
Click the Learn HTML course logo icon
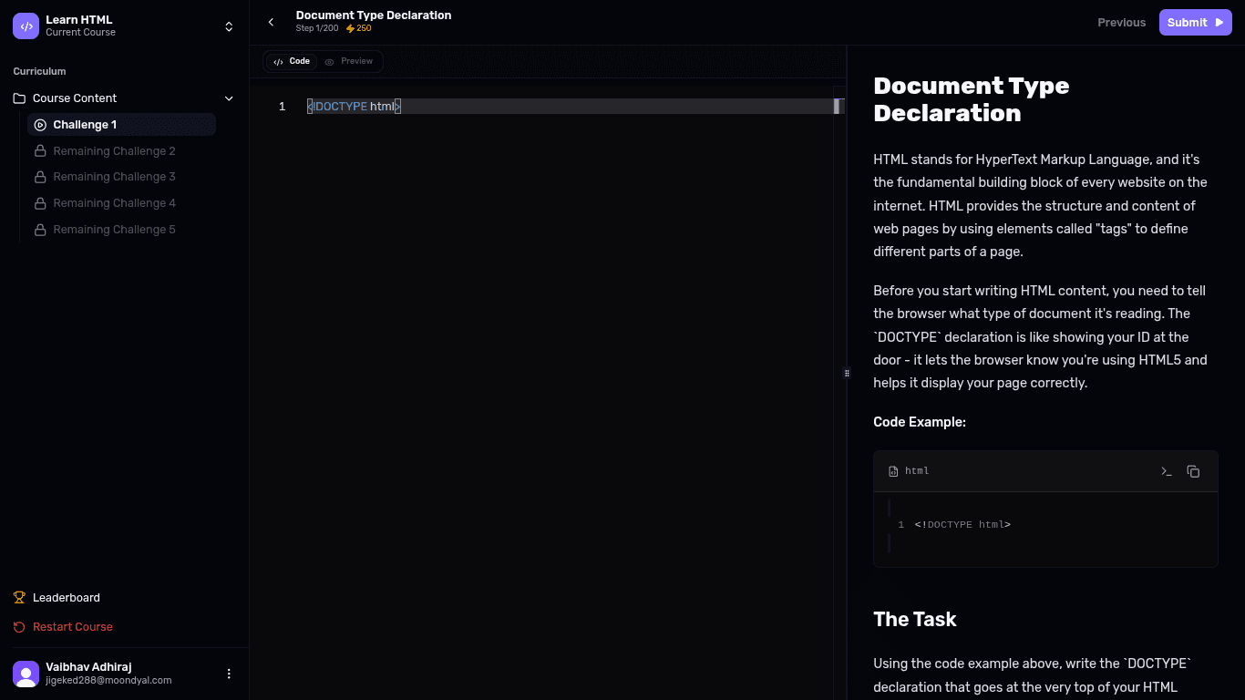pos(26,26)
